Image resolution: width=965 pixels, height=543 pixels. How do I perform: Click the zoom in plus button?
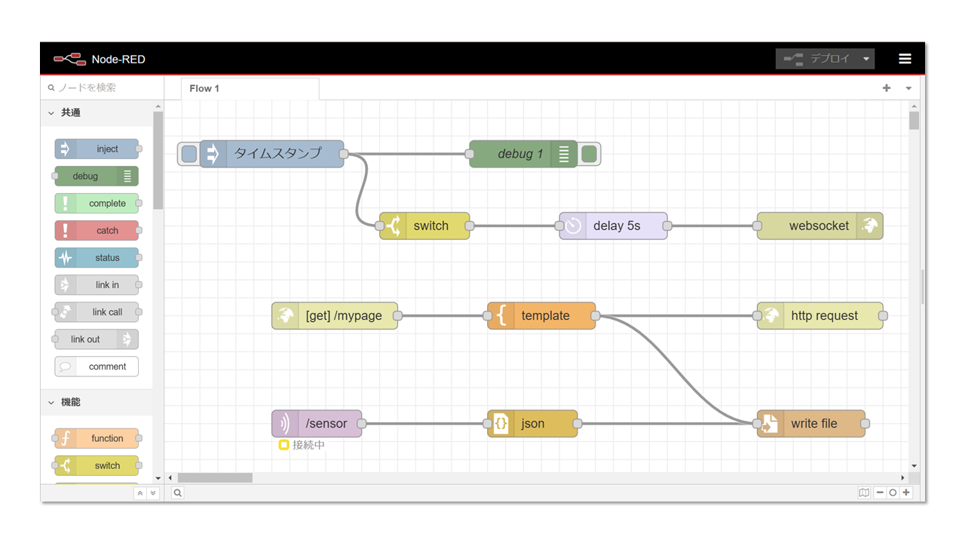tap(906, 492)
